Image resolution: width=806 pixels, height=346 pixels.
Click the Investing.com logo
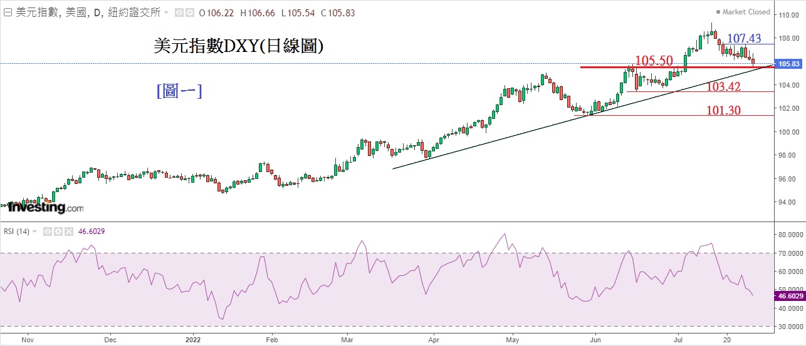click(x=45, y=207)
